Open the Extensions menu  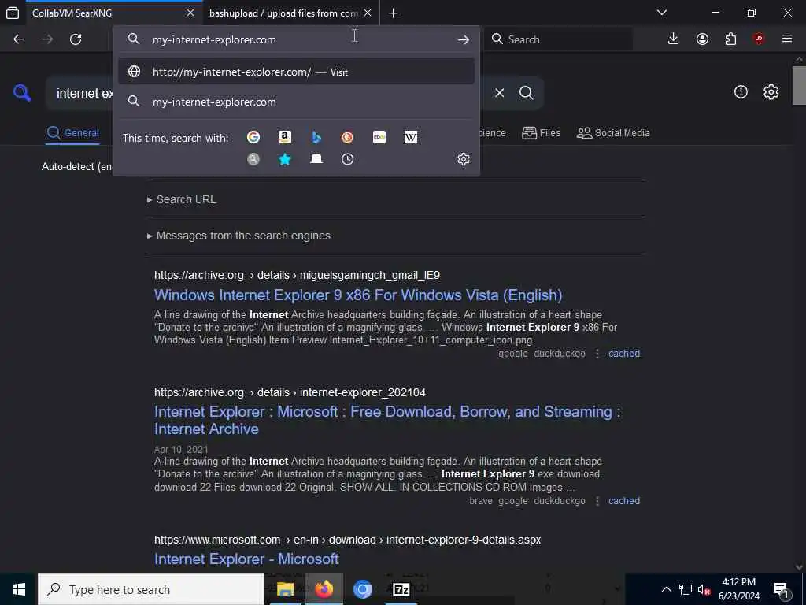[x=730, y=39]
